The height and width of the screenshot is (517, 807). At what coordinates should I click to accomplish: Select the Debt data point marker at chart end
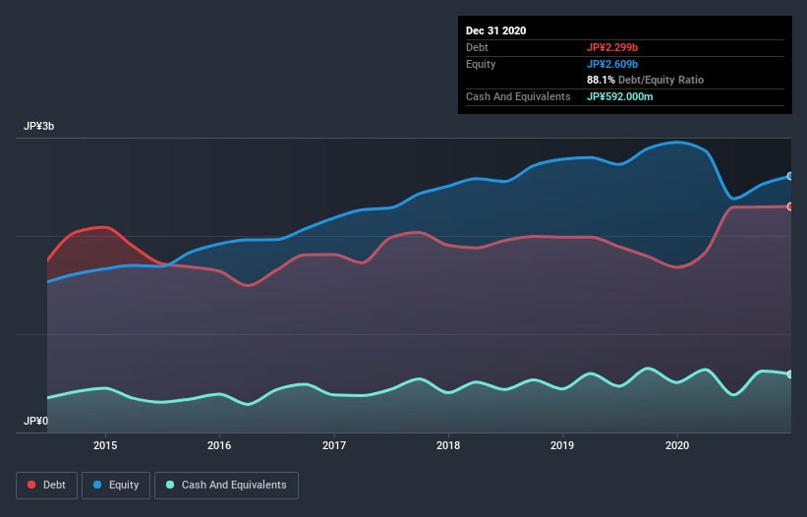click(x=790, y=206)
